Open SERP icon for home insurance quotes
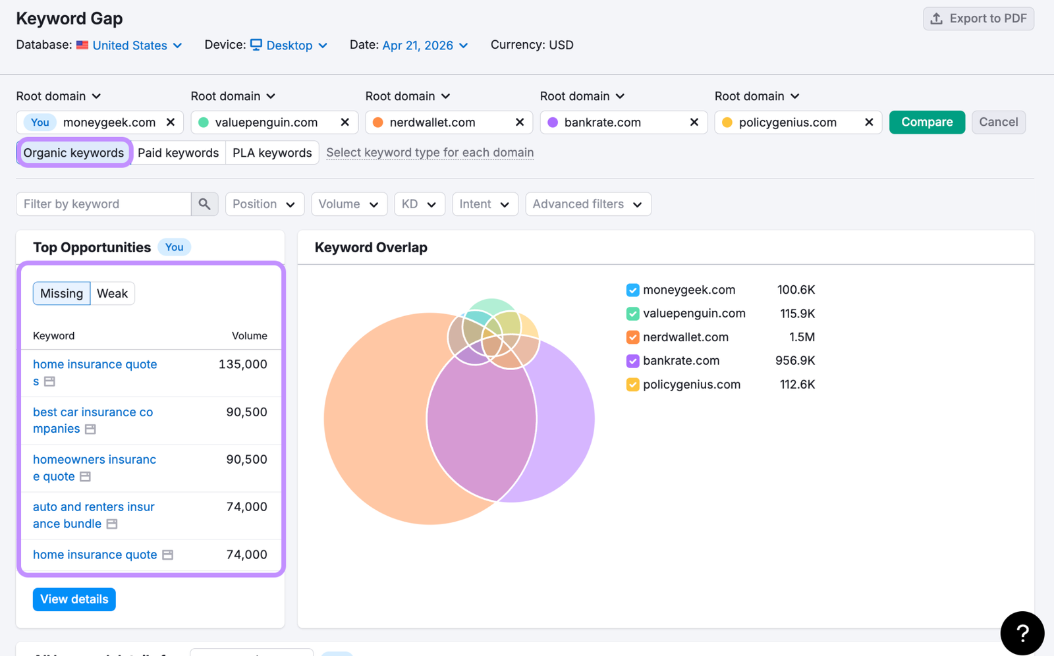Image resolution: width=1054 pixels, height=656 pixels. pos(49,381)
